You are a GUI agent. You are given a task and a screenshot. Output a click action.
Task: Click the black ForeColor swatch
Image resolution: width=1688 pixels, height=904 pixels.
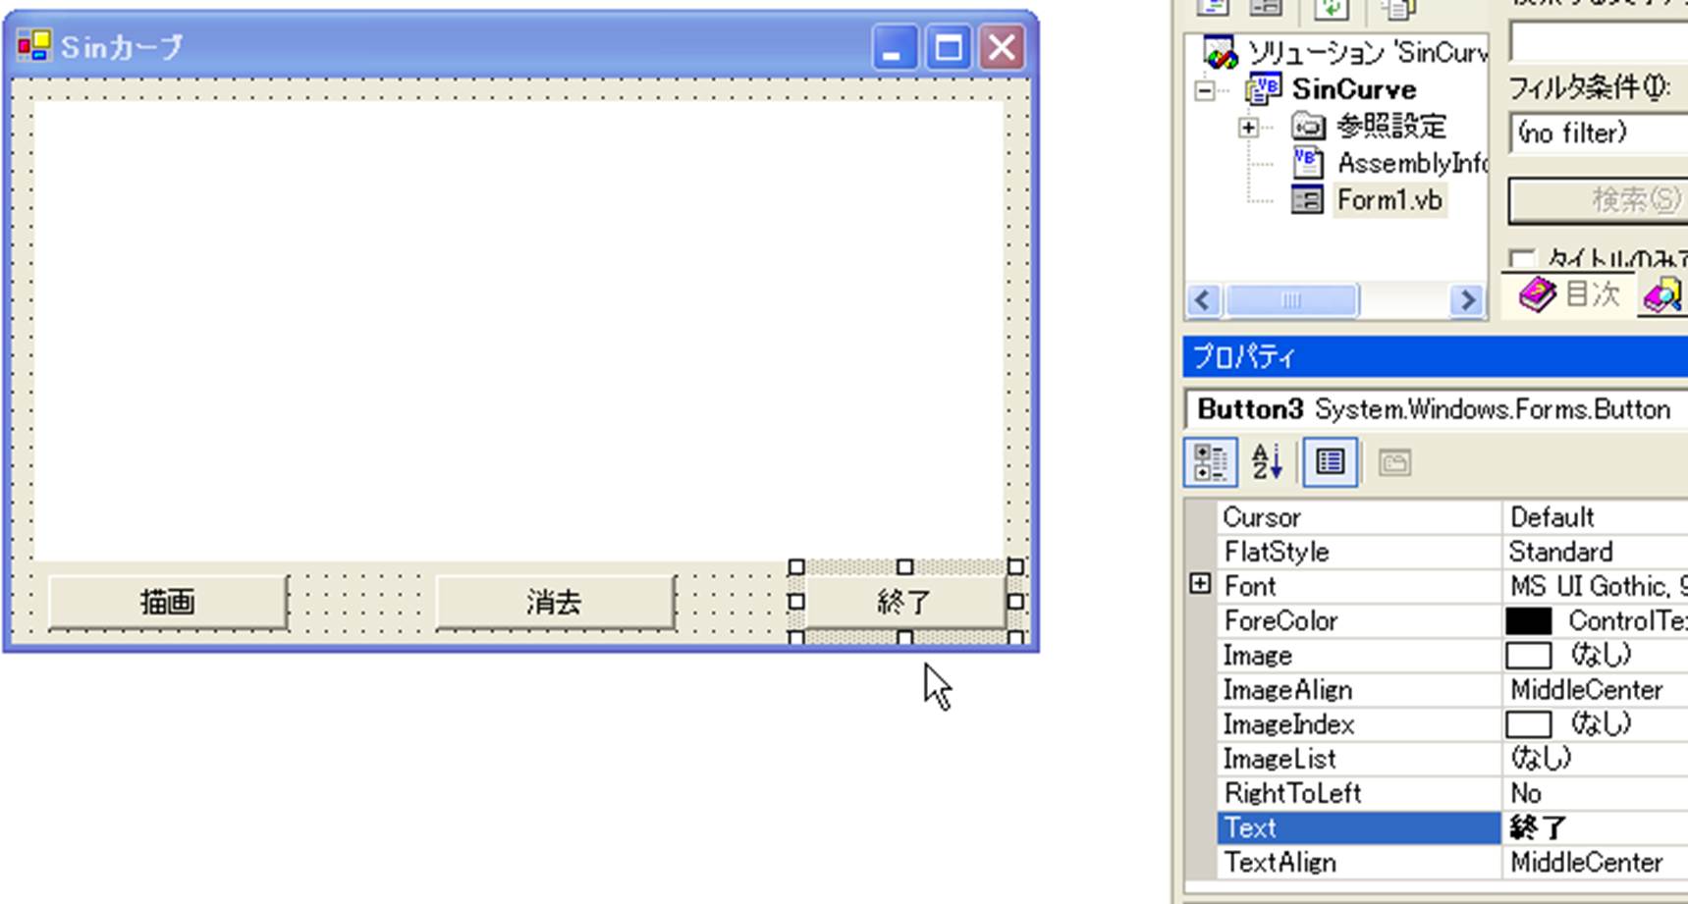click(1529, 621)
